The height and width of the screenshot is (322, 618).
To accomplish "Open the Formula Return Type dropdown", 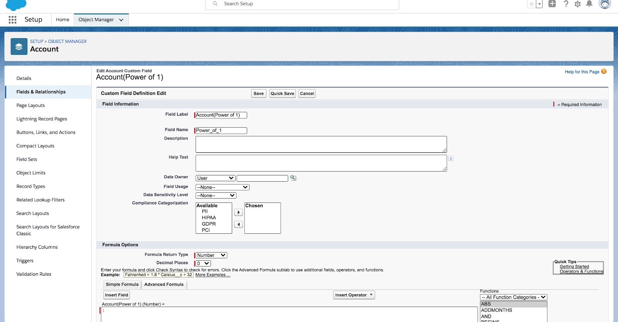I will click(211, 255).
